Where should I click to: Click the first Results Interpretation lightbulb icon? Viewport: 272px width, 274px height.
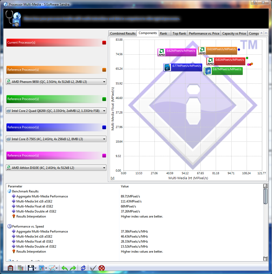[x=14, y=216]
